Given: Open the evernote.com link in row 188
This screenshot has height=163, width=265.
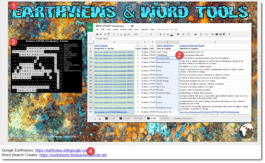Looking at the screenshot, I should coord(209,112).
